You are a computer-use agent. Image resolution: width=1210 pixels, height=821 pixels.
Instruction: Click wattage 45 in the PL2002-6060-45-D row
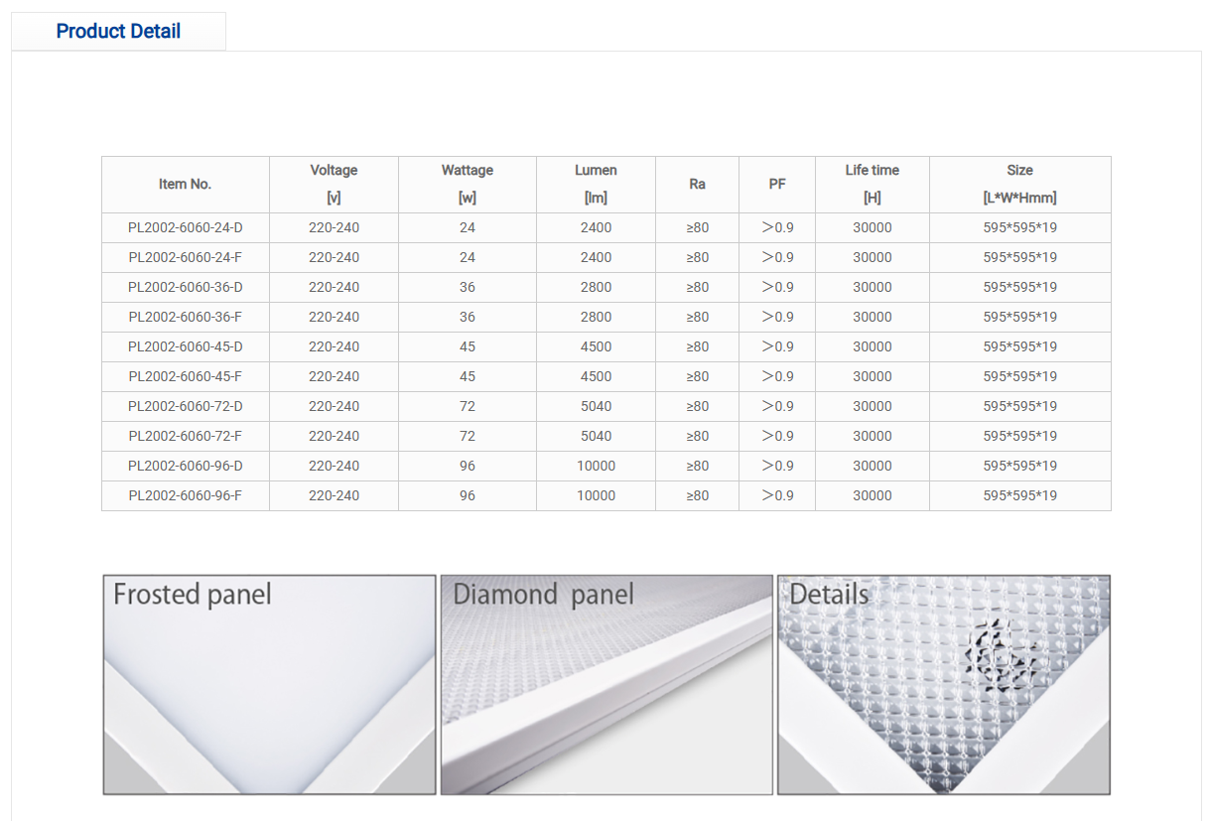pos(468,346)
